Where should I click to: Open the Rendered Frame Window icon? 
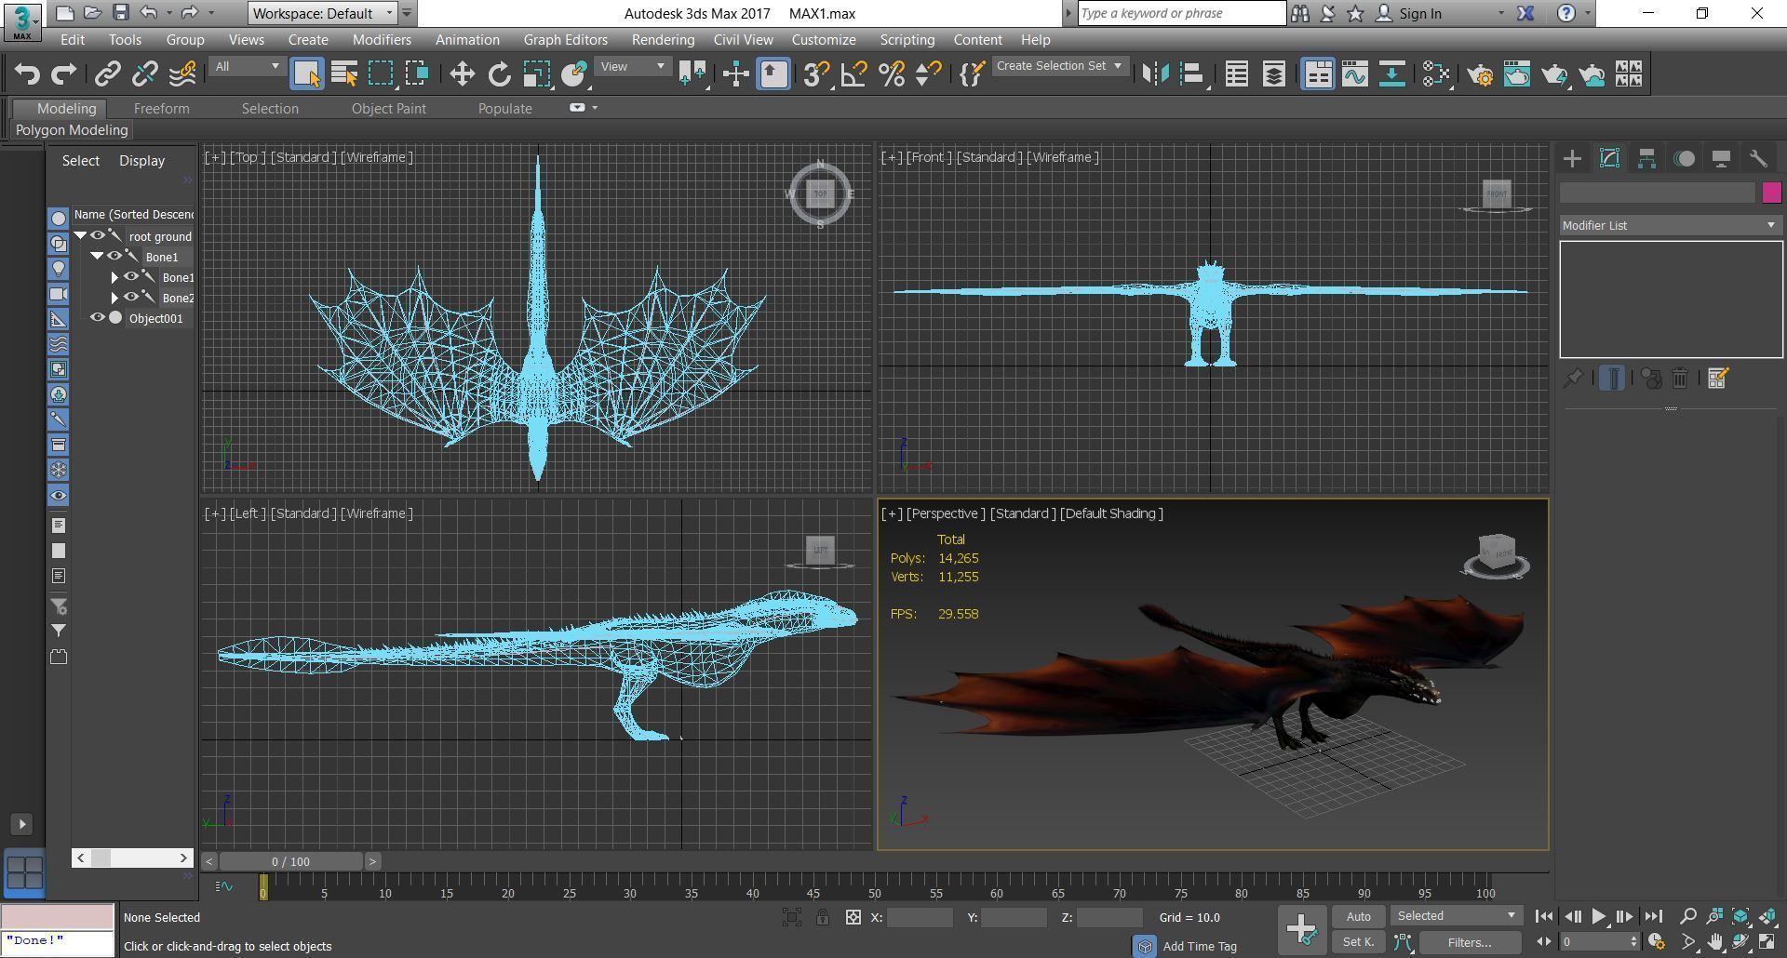[x=1517, y=73]
